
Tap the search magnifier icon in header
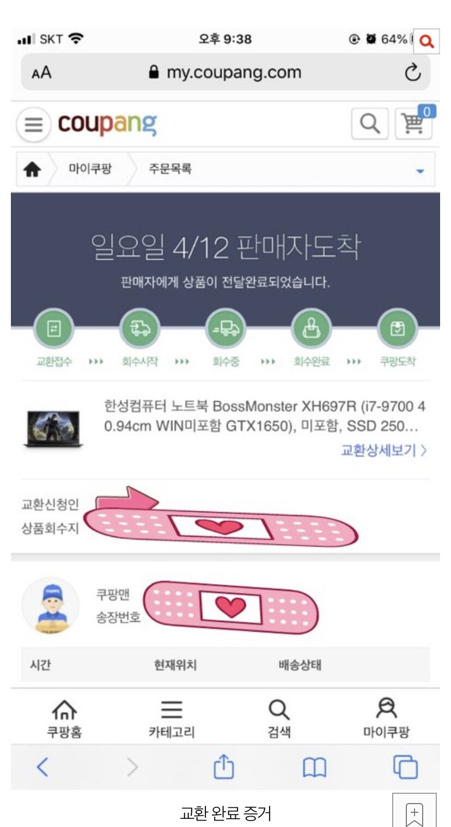coord(370,124)
